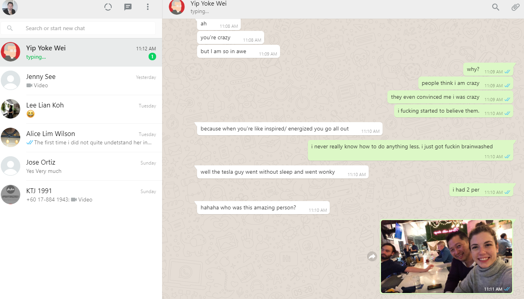This screenshot has height=299, width=524.
Task: Open the three-dot menu in sidebar
Action: click(x=148, y=7)
